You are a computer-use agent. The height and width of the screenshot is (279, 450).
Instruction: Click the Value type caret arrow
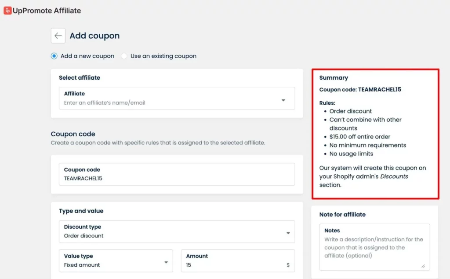pyautogui.click(x=166, y=262)
